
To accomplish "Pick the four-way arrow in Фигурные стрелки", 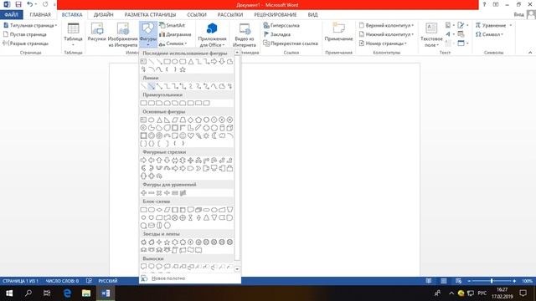I will coord(190,160).
